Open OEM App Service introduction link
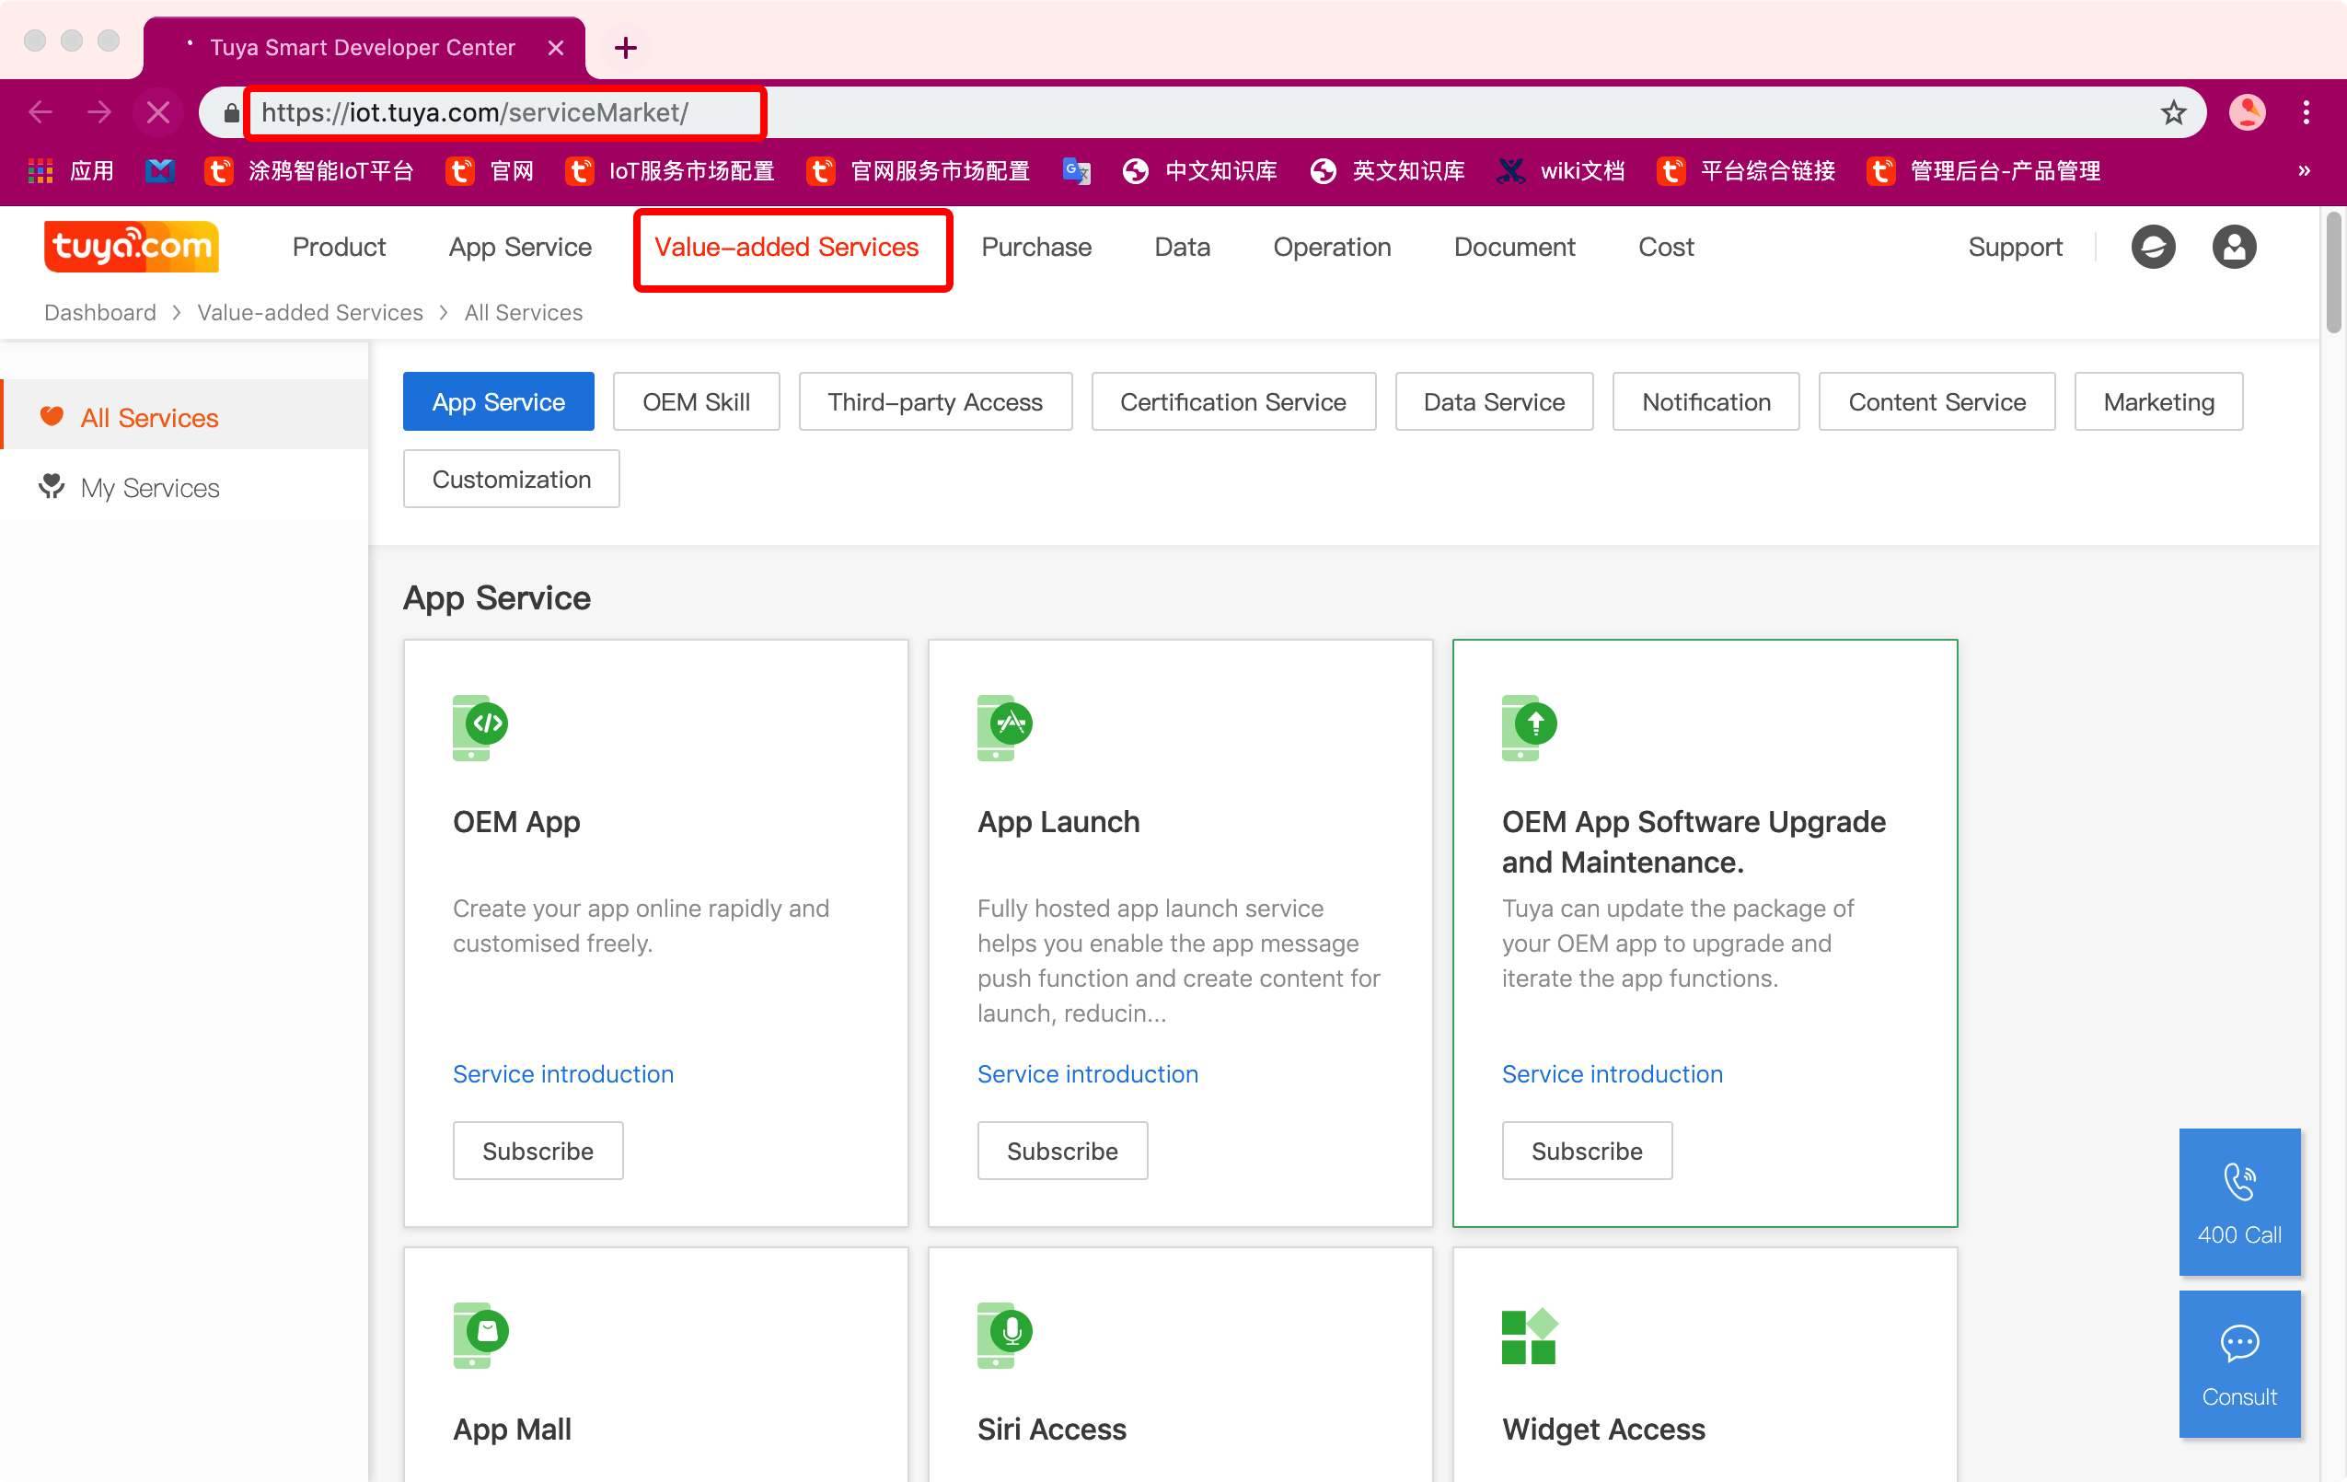 click(562, 1073)
